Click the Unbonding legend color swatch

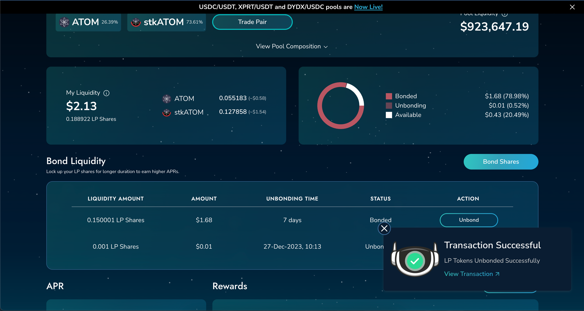389,106
